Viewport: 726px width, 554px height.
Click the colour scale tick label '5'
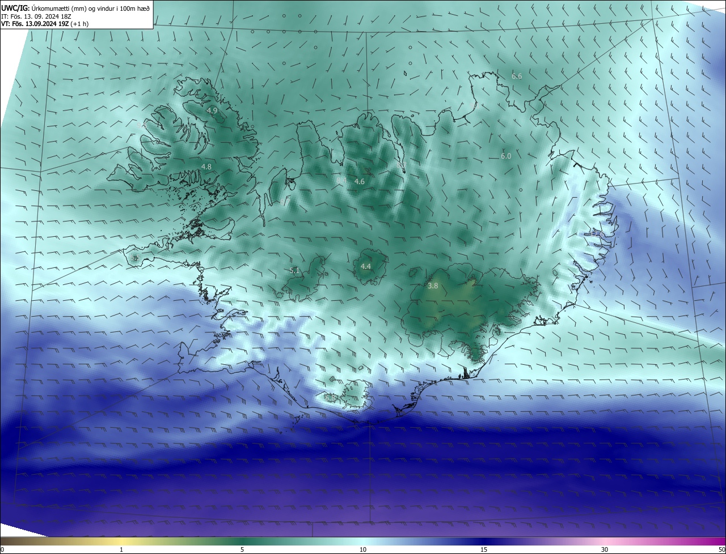point(242,549)
